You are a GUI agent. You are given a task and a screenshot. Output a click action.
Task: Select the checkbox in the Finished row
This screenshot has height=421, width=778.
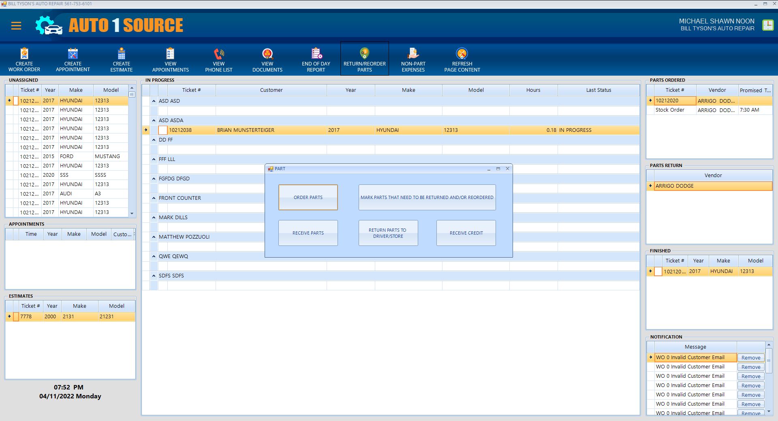tap(658, 271)
